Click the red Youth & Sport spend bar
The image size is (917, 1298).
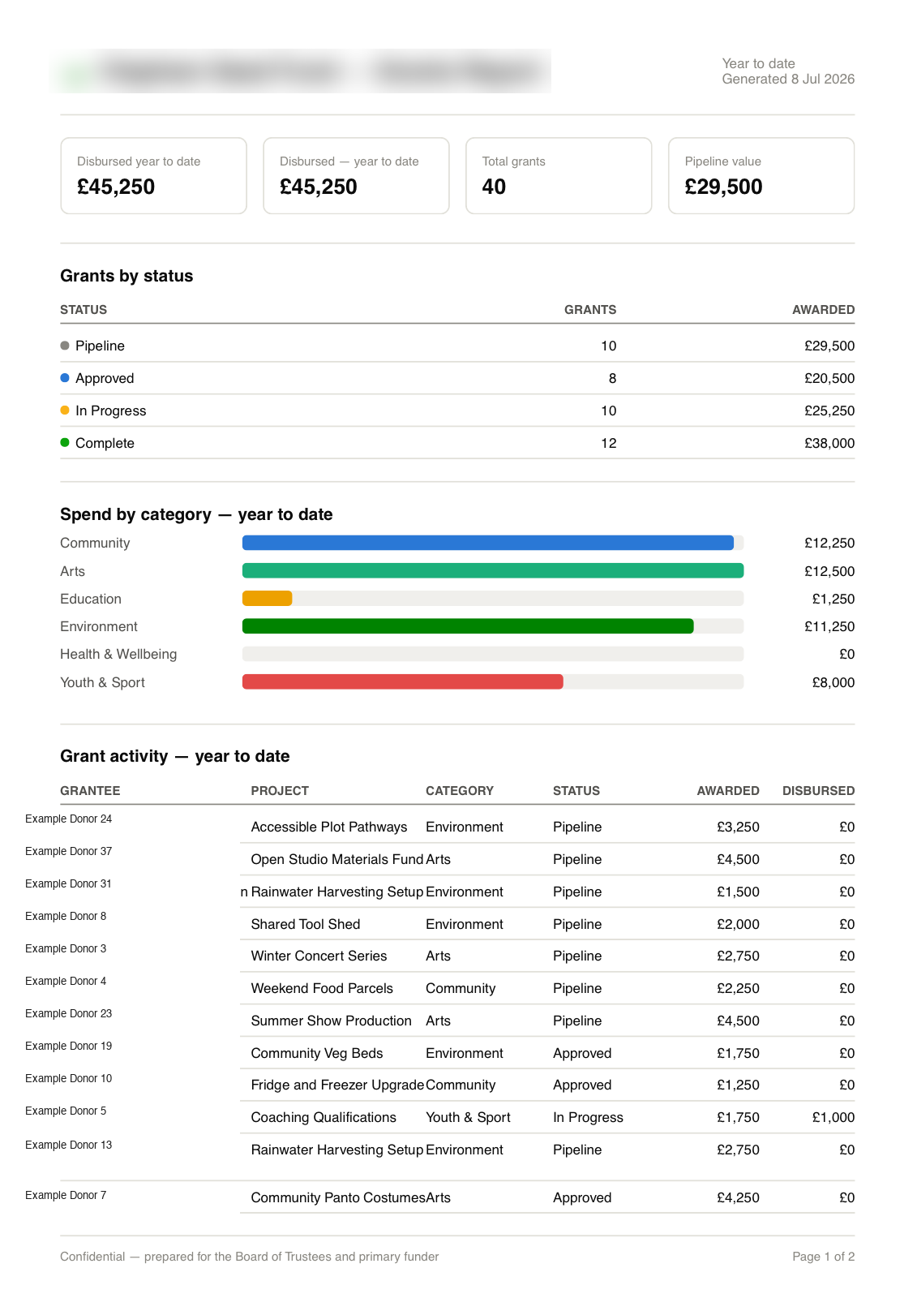click(x=403, y=682)
